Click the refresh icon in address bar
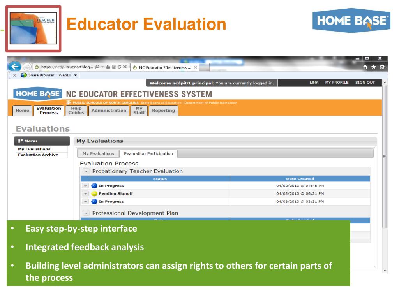 119,67
